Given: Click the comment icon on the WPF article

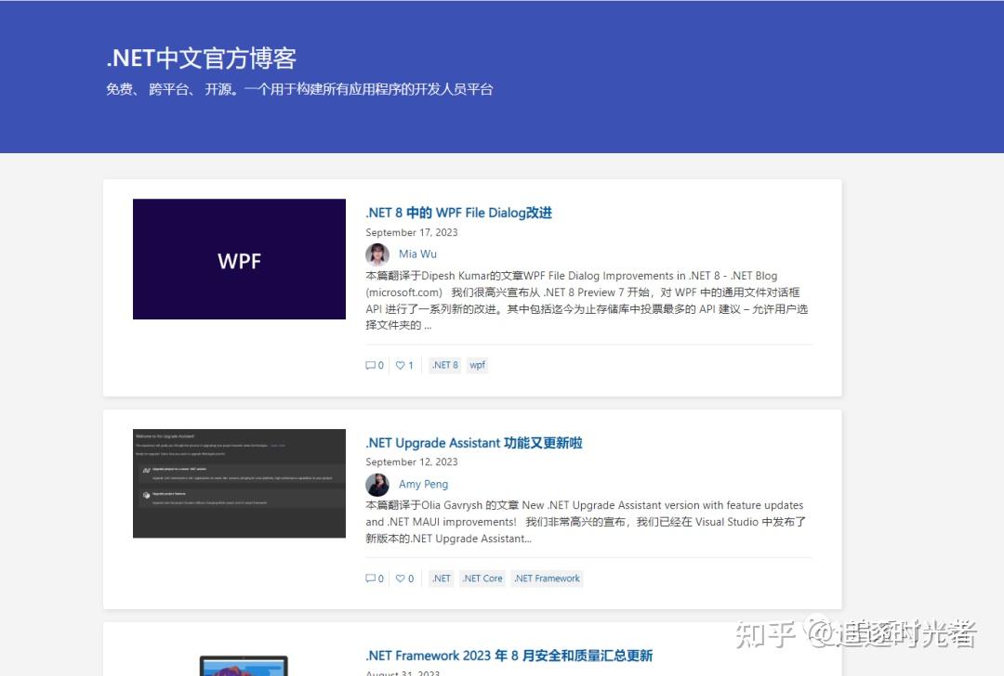Looking at the screenshot, I should [372, 365].
